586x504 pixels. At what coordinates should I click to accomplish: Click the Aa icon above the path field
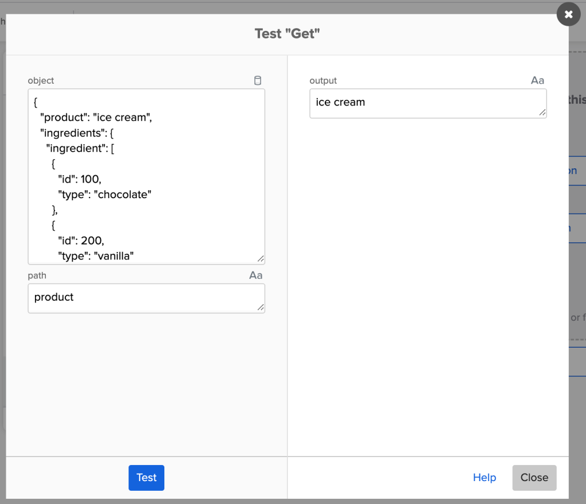[255, 275]
